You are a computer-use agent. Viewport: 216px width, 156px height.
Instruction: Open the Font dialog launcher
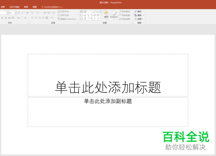pos(29,23)
